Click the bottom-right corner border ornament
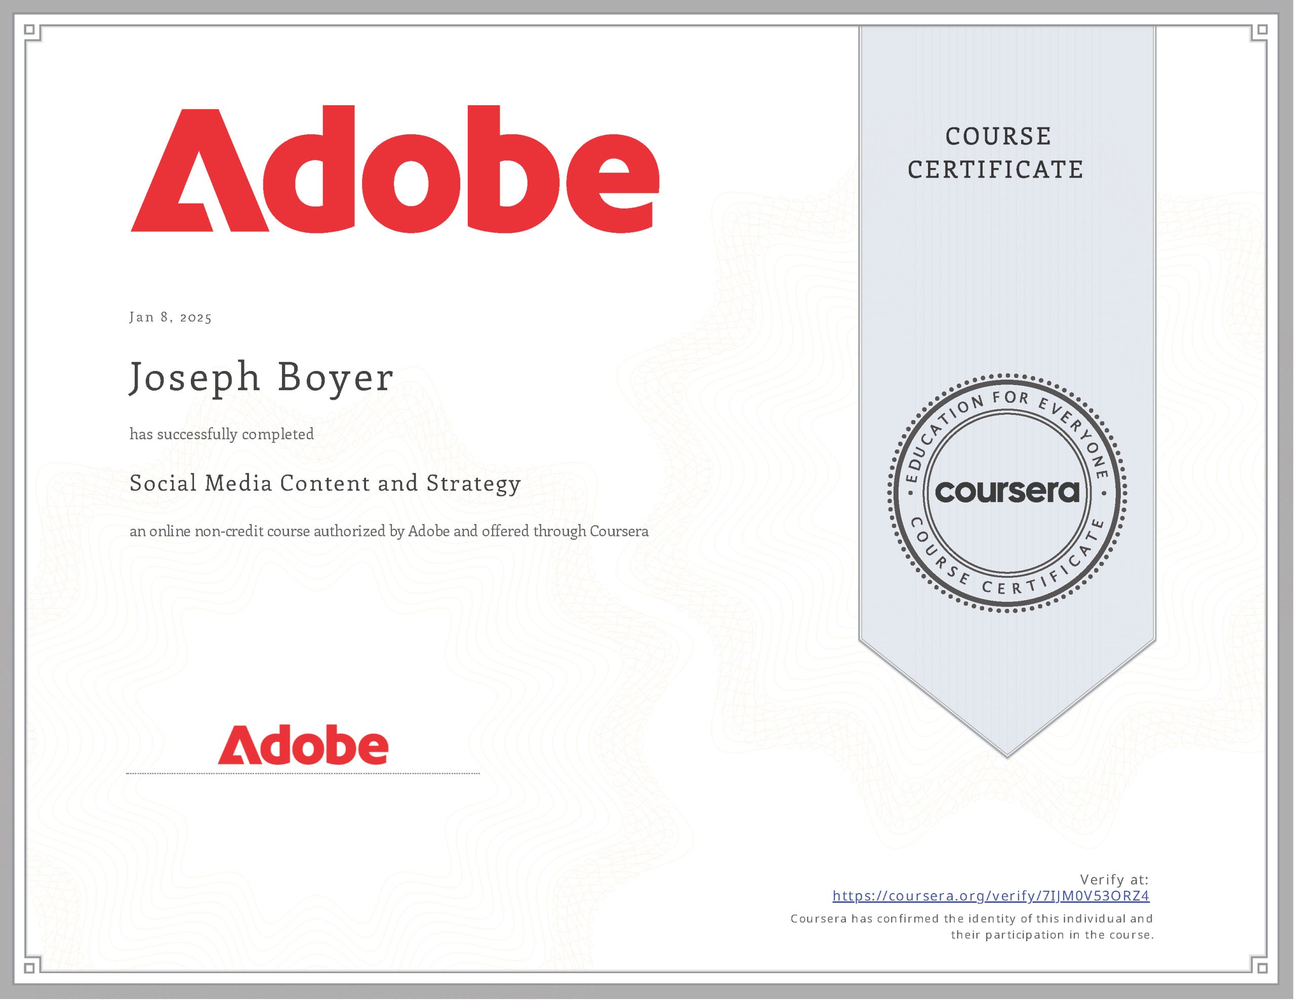This screenshot has width=1296, height=1001. [1262, 968]
